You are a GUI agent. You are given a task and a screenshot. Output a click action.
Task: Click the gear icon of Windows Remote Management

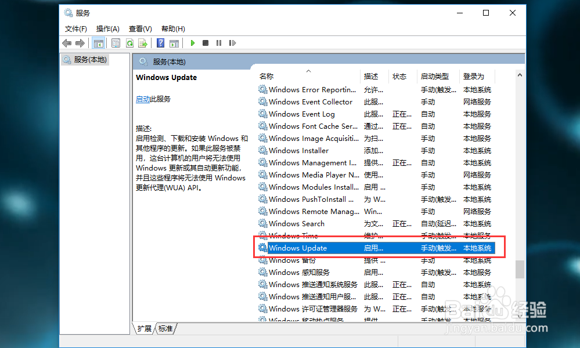click(262, 211)
